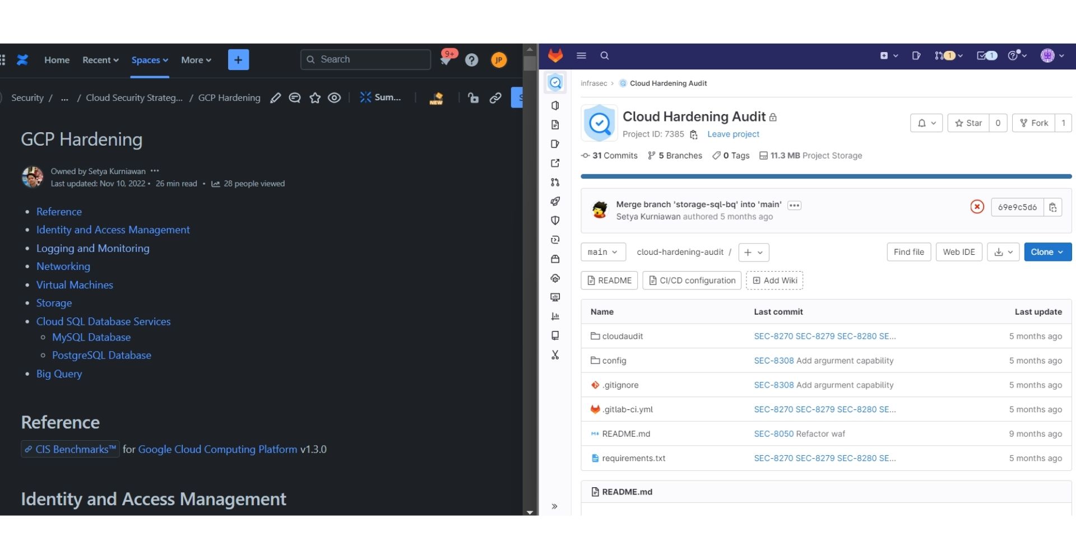Toggle watching the page with eye icon

pyautogui.click(x=335, y=98)
